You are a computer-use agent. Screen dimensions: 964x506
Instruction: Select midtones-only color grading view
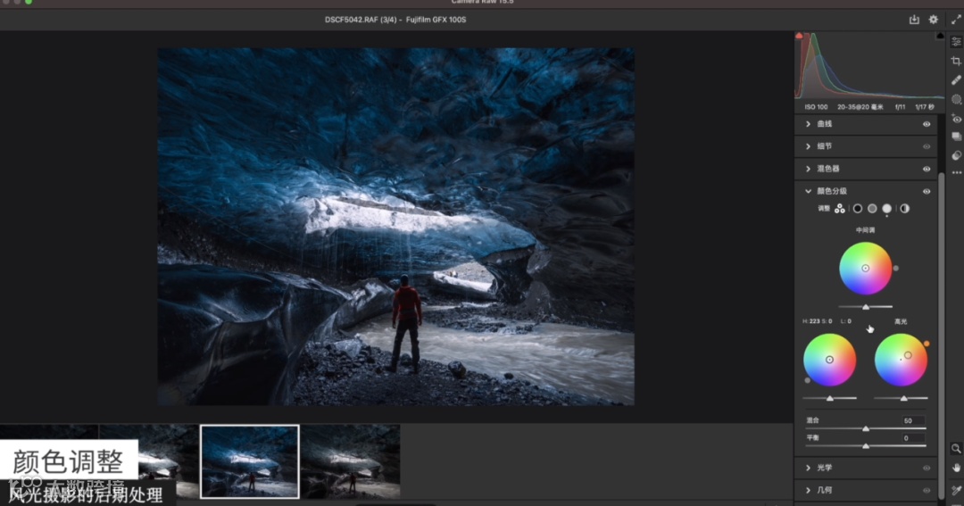tap(872, 209)
